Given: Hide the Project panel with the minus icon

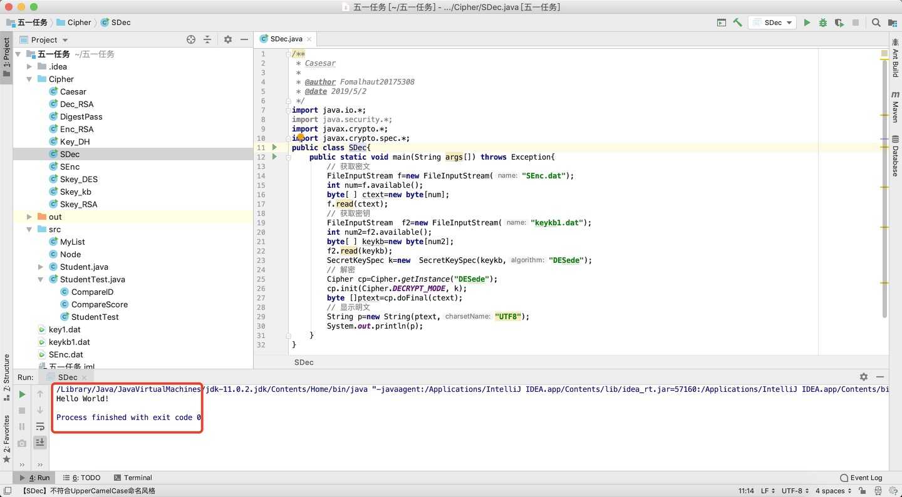Looking at the screenshot, I should coord(244,39).
